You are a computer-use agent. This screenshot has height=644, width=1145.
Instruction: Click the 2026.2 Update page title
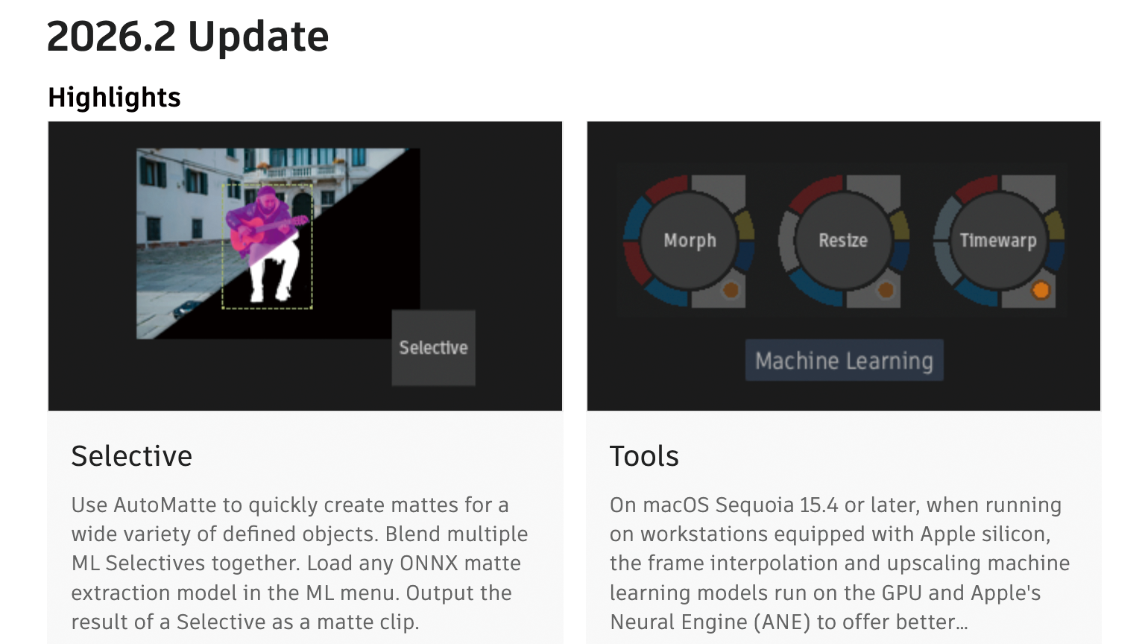coord(188,36)
